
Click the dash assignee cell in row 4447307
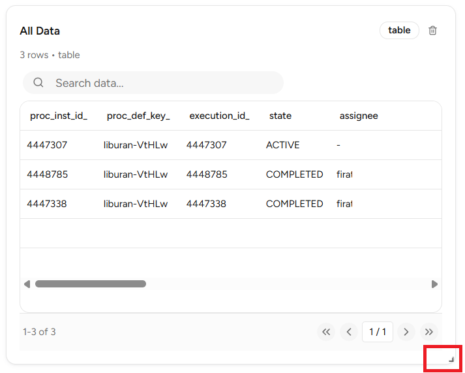[x=338, y=145]
